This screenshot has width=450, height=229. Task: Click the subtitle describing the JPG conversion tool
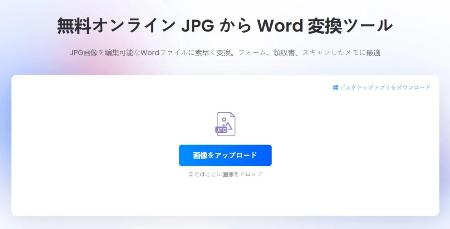[225, 52]
